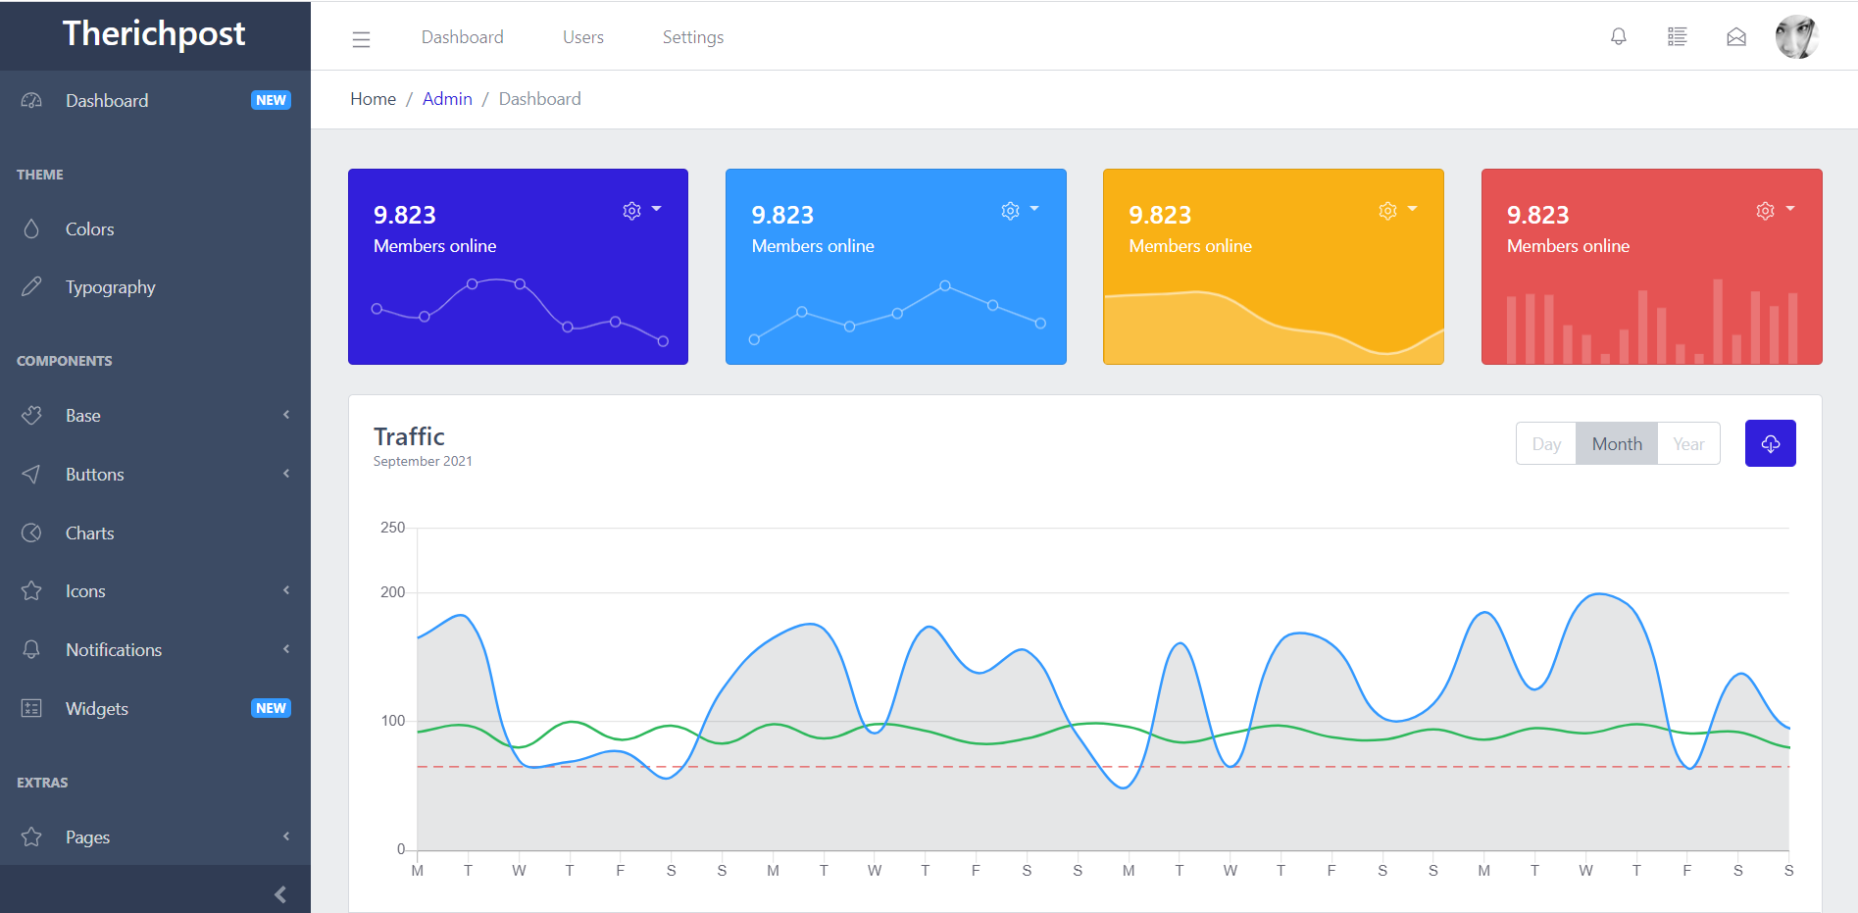Select the Charts item in the sidebar
Viewport: 1858px width, 913px height.
click(90, 533)
